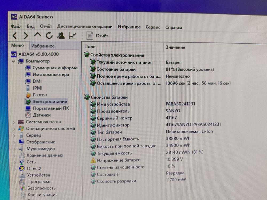Open the Избранное menu

click(x=129, y=27)
